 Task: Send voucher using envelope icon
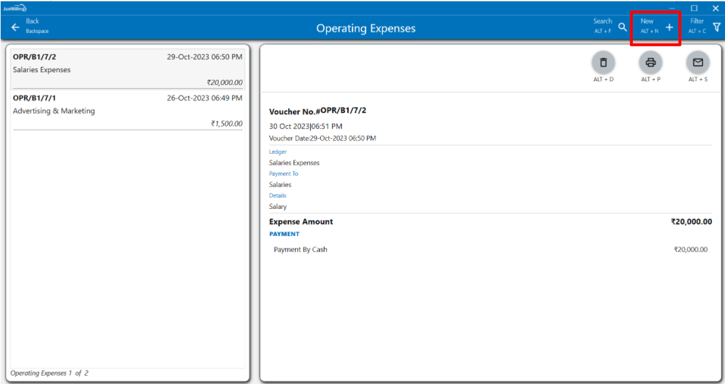pyautogui.click(x=698, y=62)
